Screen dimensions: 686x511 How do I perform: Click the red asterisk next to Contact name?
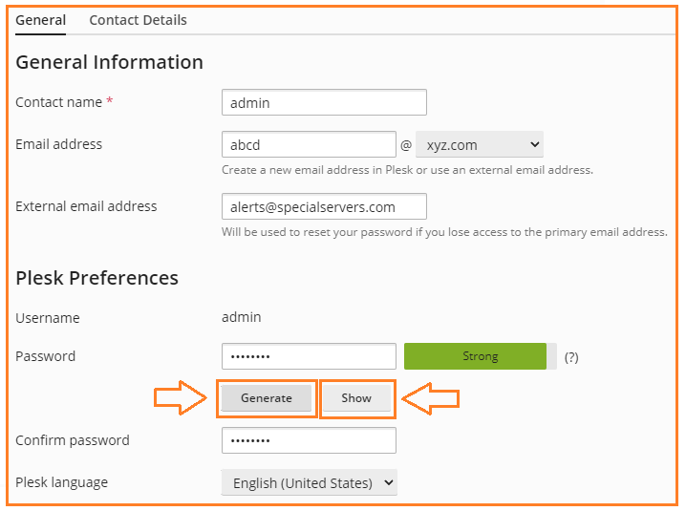pos(110,101)
